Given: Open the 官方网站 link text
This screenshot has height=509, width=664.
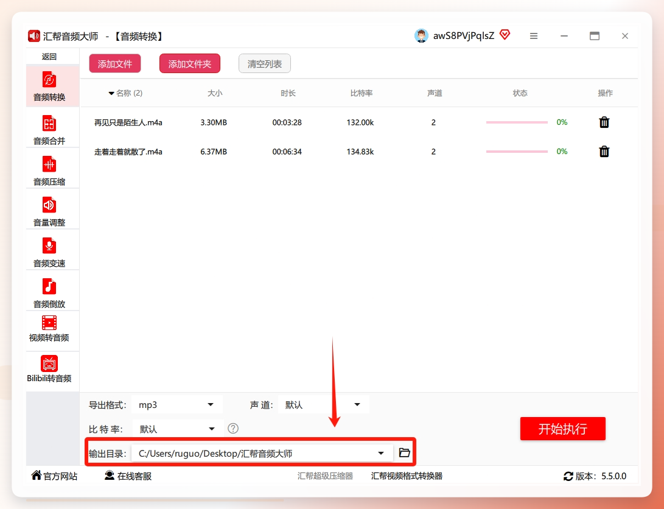Looking at the screenshot, I should tap(60, 476).
